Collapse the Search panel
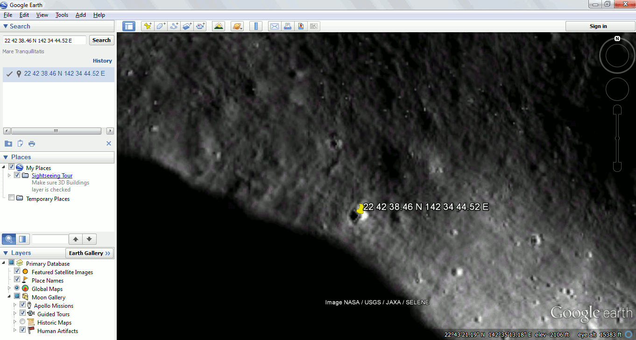 [6, 27]
